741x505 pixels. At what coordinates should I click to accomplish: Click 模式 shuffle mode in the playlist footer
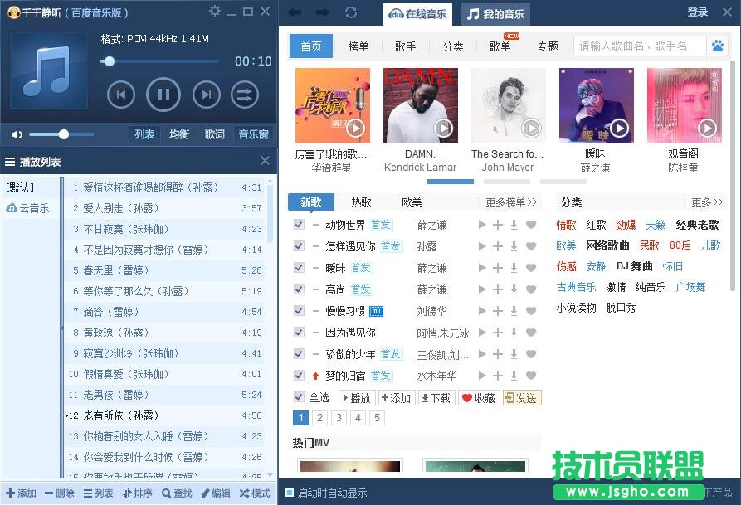[255, 493]
